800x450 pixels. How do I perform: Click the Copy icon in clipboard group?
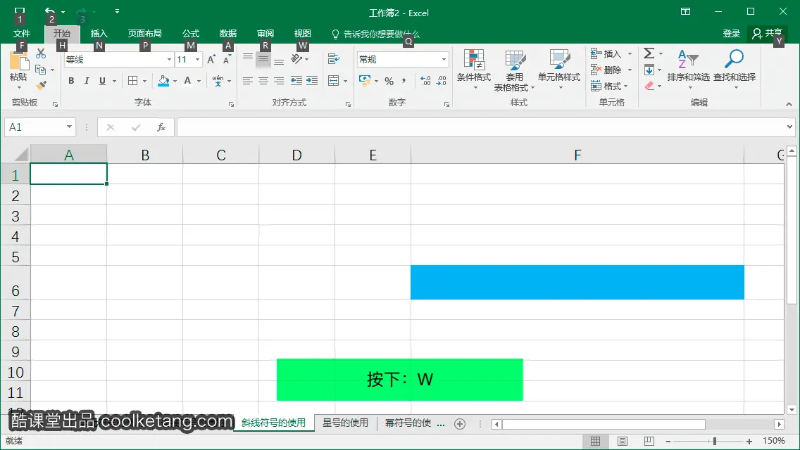coord(41,70)
